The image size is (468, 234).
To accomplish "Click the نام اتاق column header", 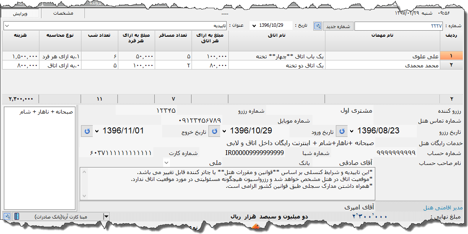I will (277, 41).
